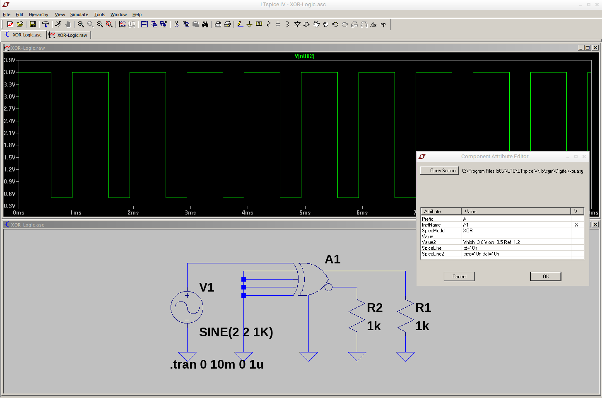Viewport: 602px width, 398px height.
Task: Switch to the XOR-Logic.raw tab
Action: [x=69, y=35]
